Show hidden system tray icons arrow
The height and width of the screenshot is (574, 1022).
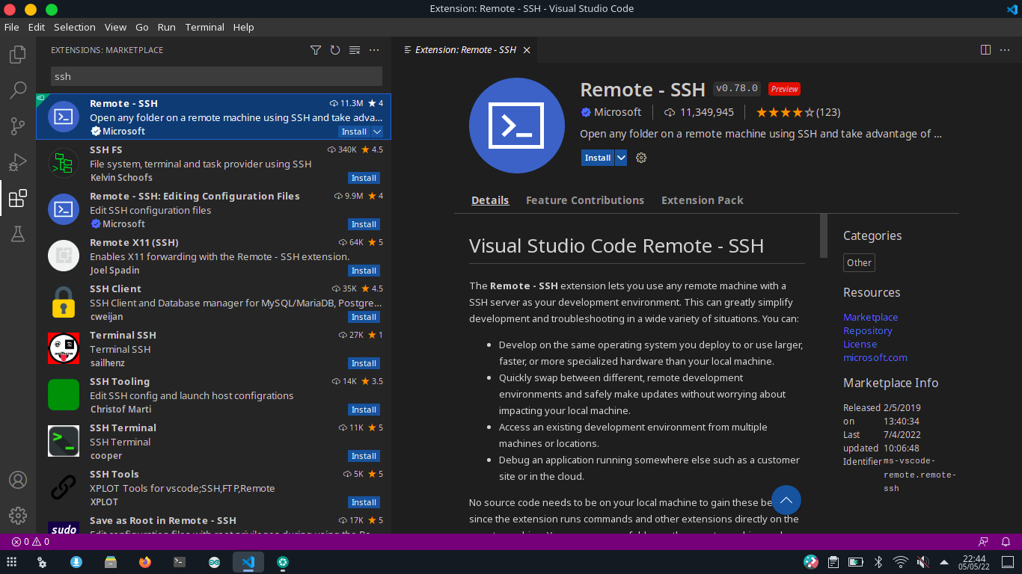pyautogui.click(x=944, y=562)
